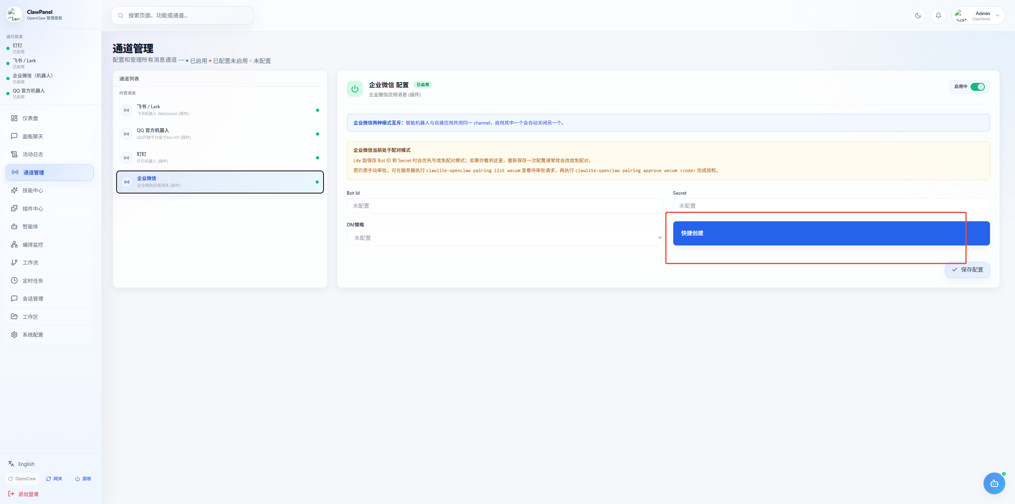Click the 快捷创建 blue button

pyautogui.click(x=831, y=233)
